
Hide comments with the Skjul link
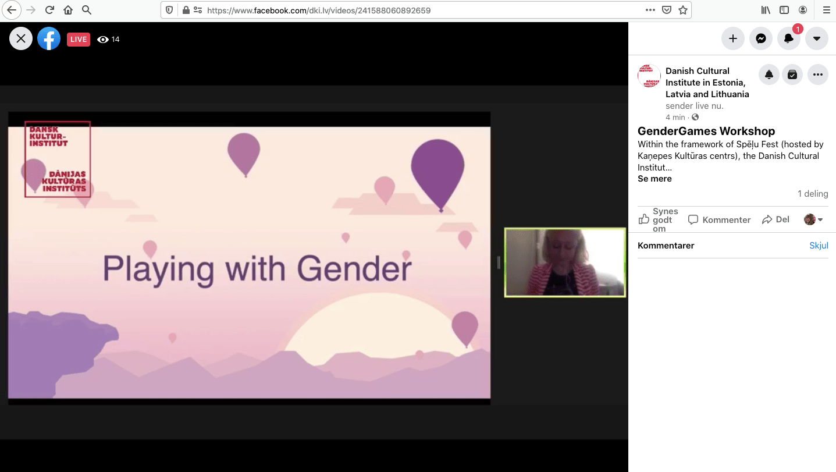pos(819,246)
